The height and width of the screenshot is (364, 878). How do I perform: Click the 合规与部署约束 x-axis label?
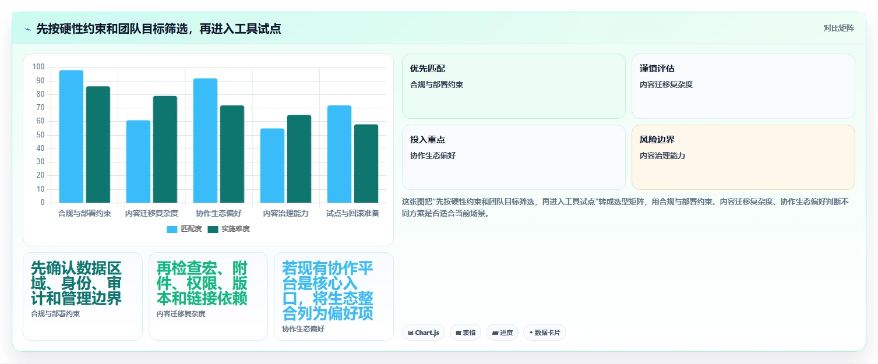[x=84, y=213]
